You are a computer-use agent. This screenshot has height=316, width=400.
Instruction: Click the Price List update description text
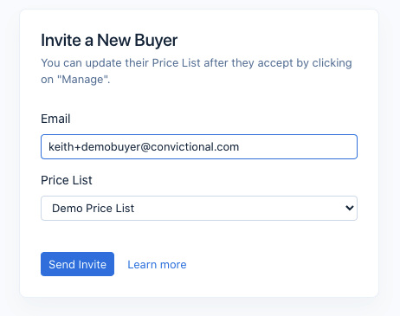point(197,71)
